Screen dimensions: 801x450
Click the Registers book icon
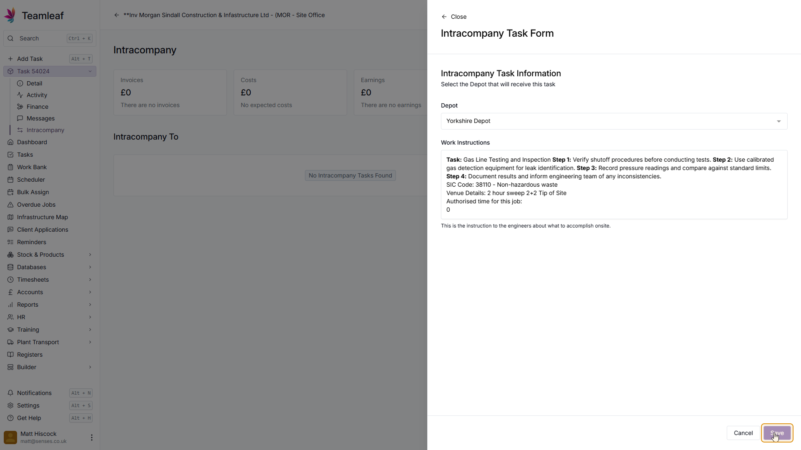(x=10, y=355)
